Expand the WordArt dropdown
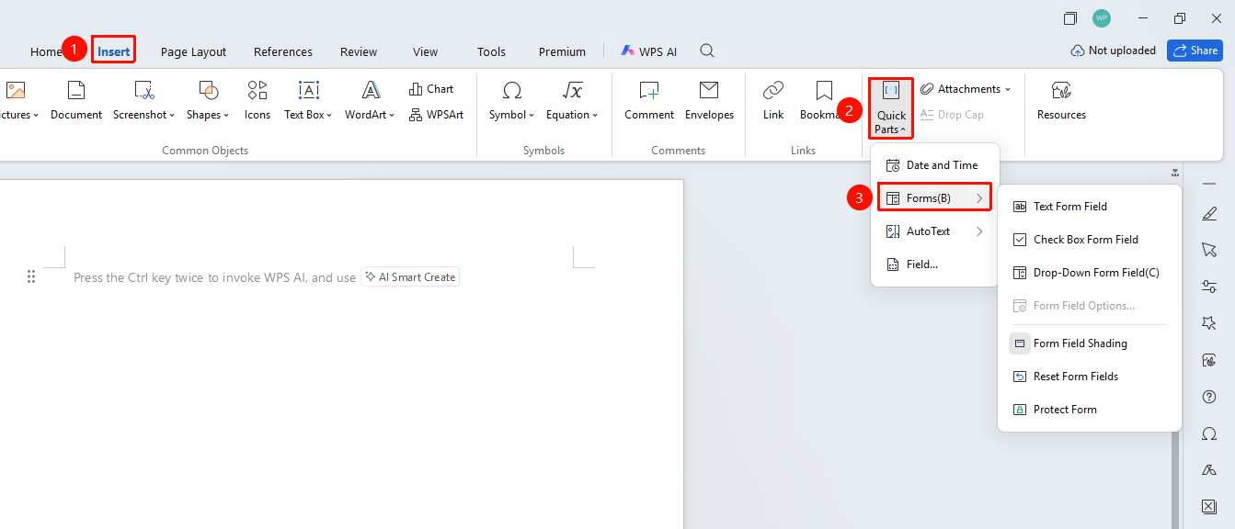 (x=370, y=100)
